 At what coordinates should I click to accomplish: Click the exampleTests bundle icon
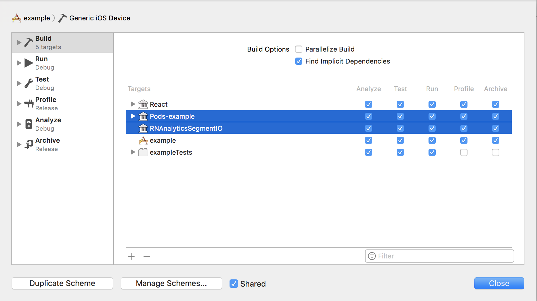pos(143,152)
